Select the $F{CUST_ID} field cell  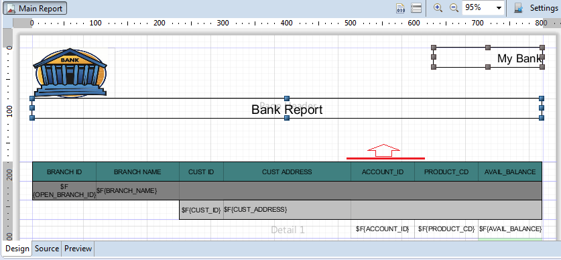(202, 210)
